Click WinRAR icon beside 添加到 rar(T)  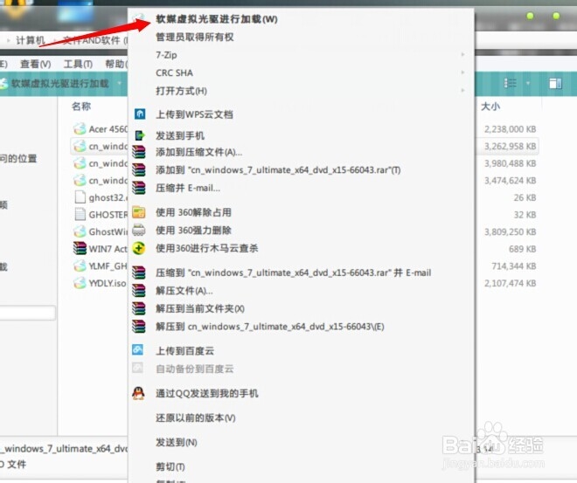pyautogui.click(x=139, y=169)
